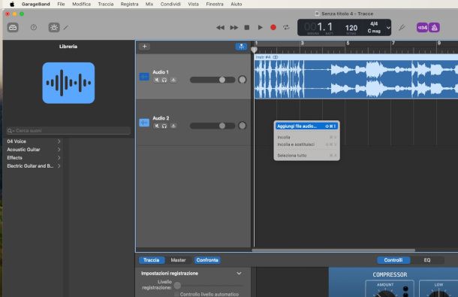Collapse Impostazioni registrazione section chevron
This screenshot has width=458, height=297.
(x=239, y=273)
